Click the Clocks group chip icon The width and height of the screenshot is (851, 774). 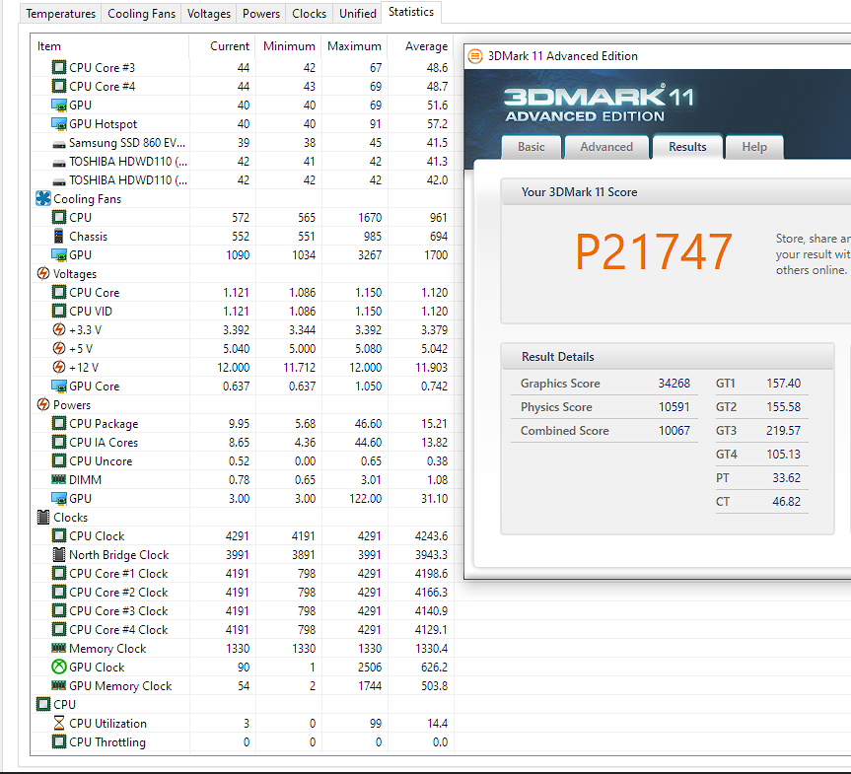[x=42, y=517]
